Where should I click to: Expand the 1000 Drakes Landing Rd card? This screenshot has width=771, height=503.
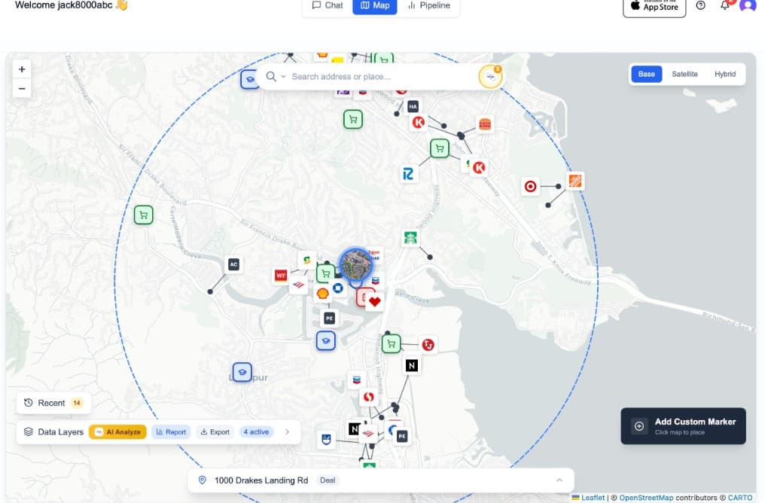point(559,480)
